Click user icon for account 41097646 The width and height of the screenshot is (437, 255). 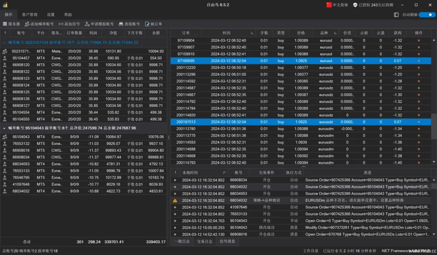coord(5,184)
